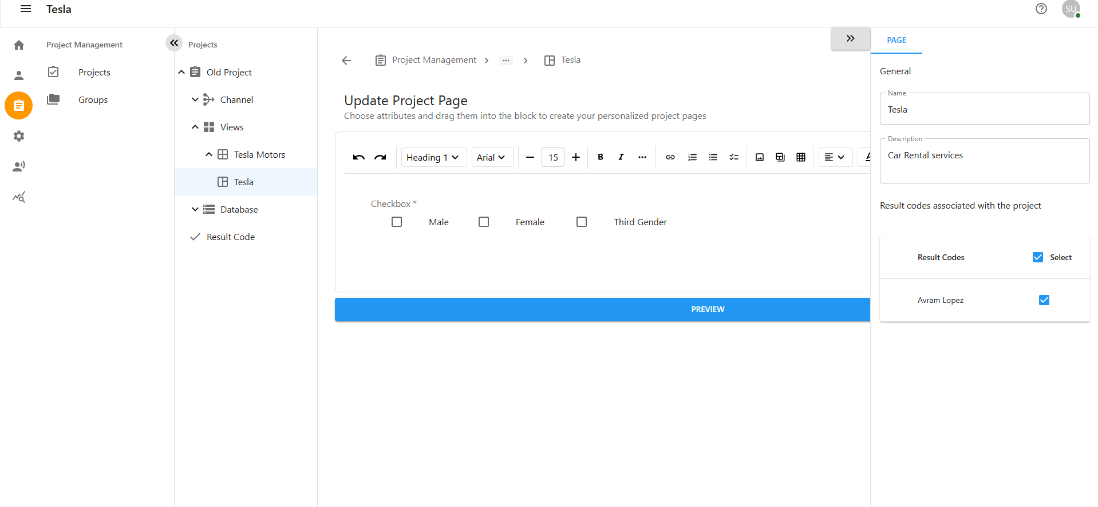Insert a hyperlink
The height and width of the screenshot is (507, 1098).
pyautogui.click(x=670, y=157)
